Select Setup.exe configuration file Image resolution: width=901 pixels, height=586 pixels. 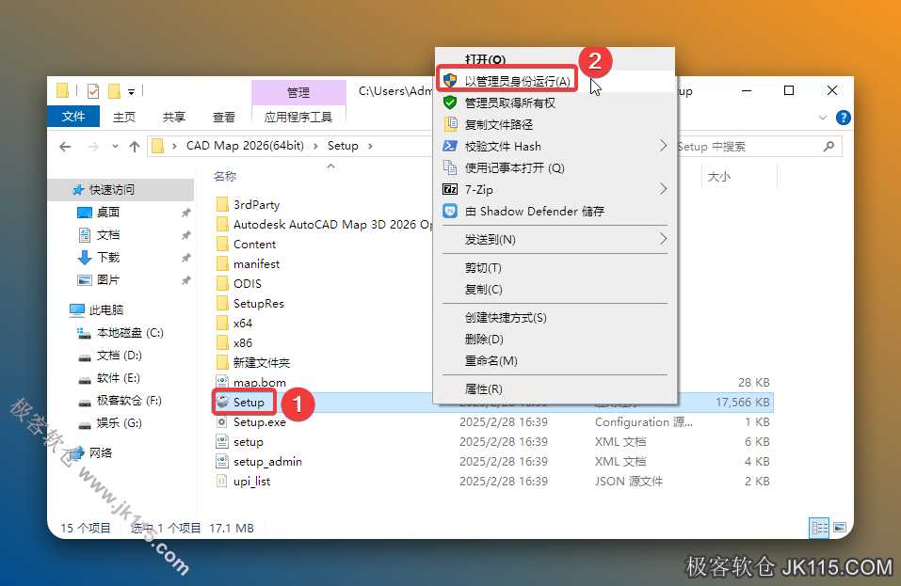pyautogui.click(x=259, y=421)
